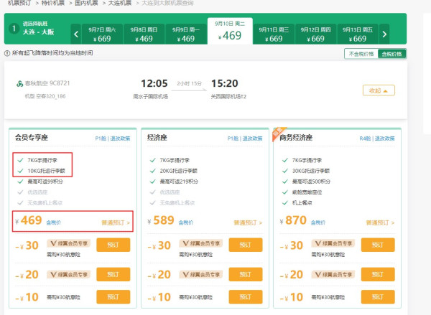Open 国内机票 breadcrumb link
This screenshot has width=431, height=315.
[87, 3]
